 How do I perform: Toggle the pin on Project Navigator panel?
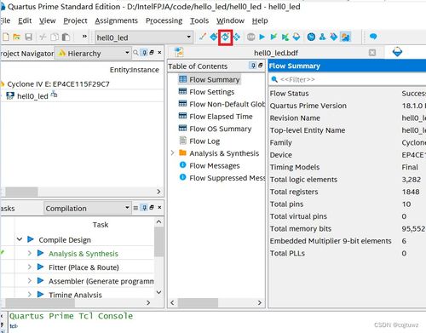144,53
